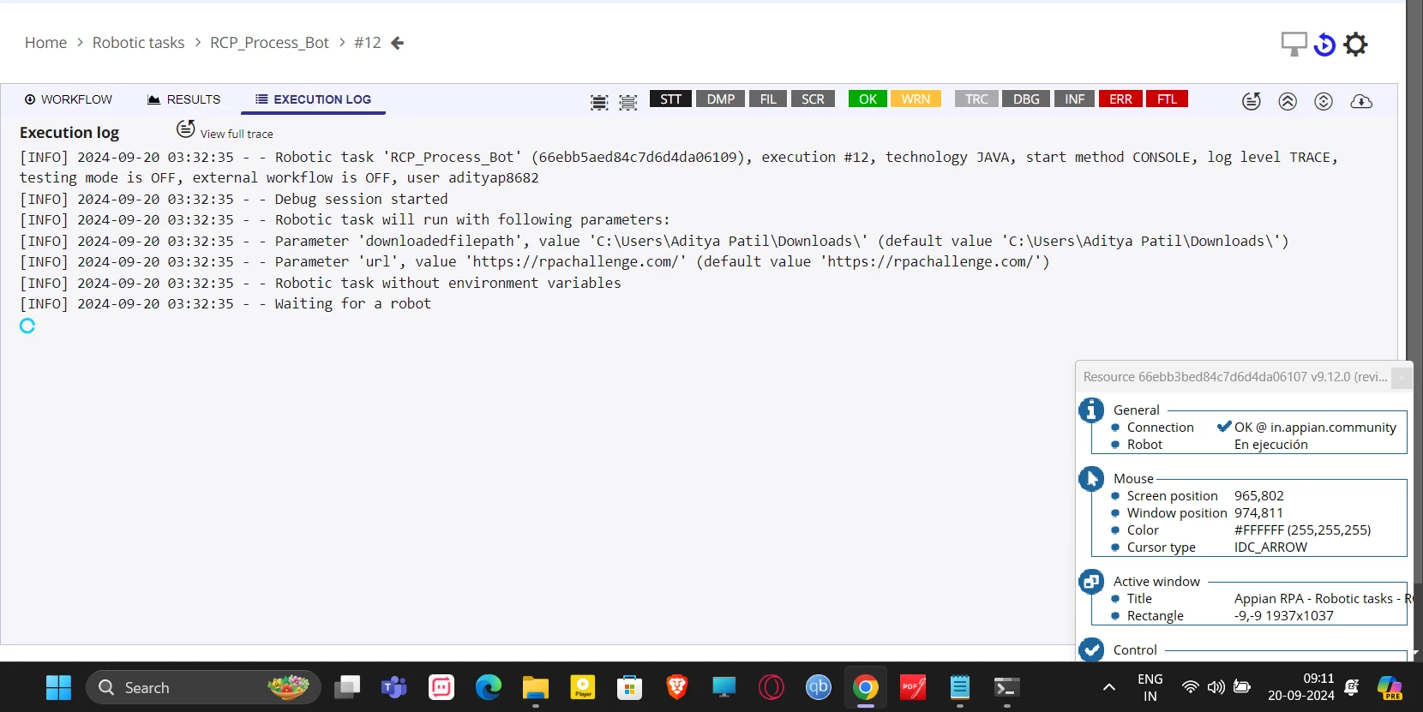Toggle the OK log filter
Screen dimensions: 1423x712
click(x=868, y=99)
